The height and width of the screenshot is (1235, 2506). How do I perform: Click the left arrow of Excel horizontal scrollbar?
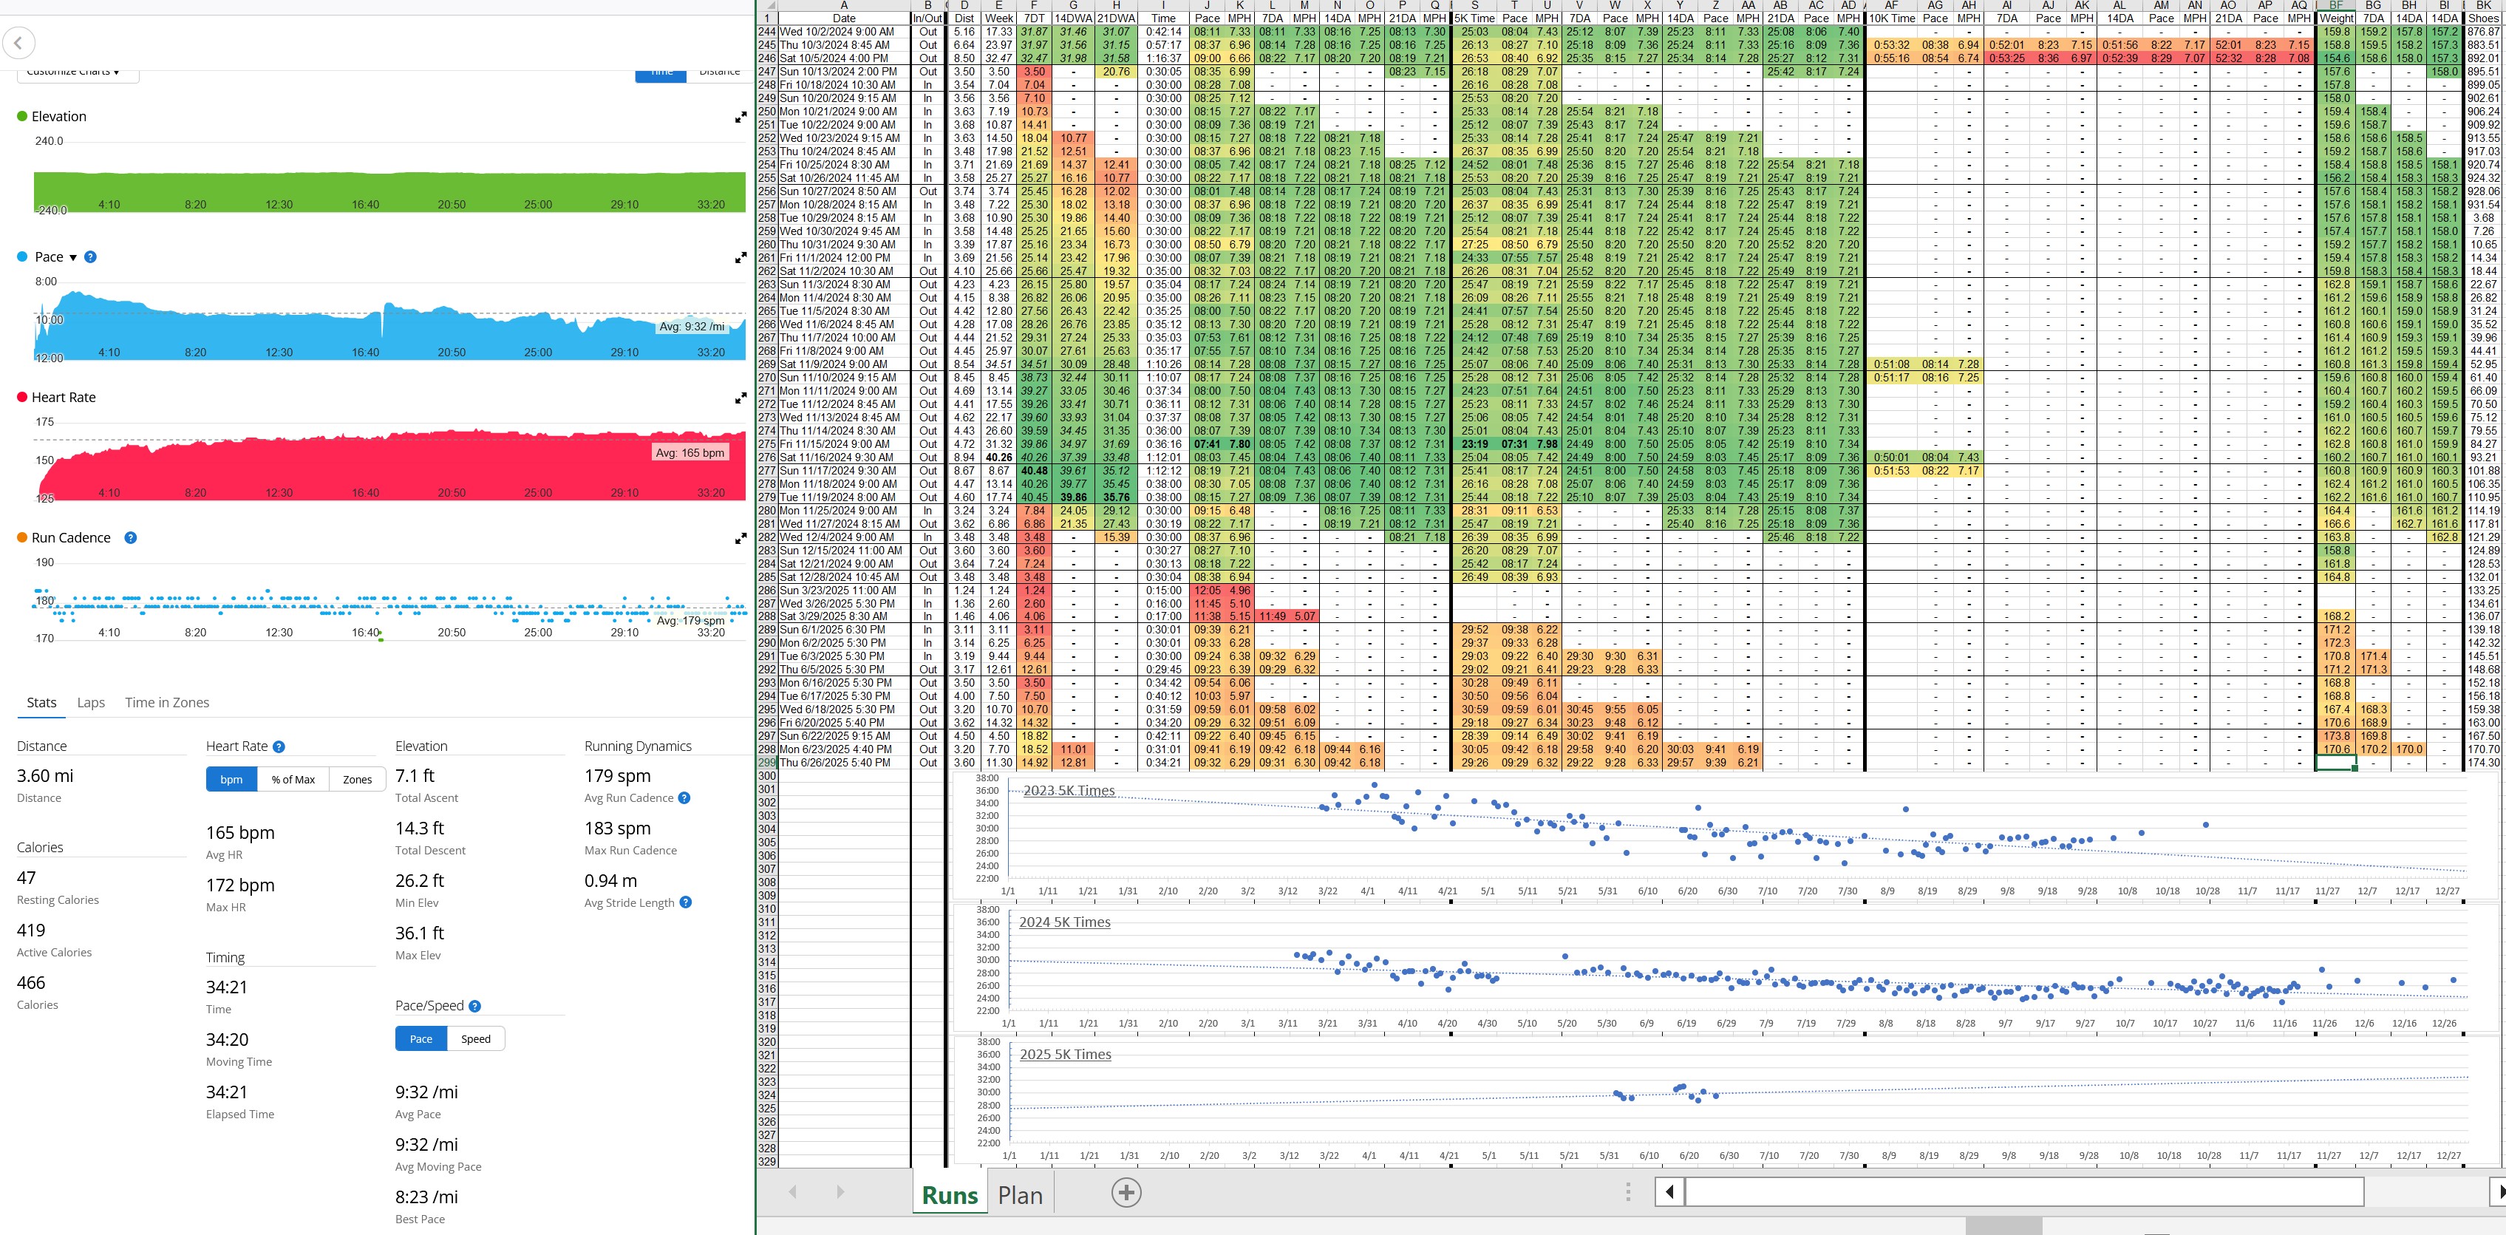(x=1669, y=1192)
